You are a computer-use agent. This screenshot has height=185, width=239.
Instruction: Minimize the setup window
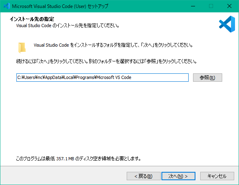[x=193, y=6]
